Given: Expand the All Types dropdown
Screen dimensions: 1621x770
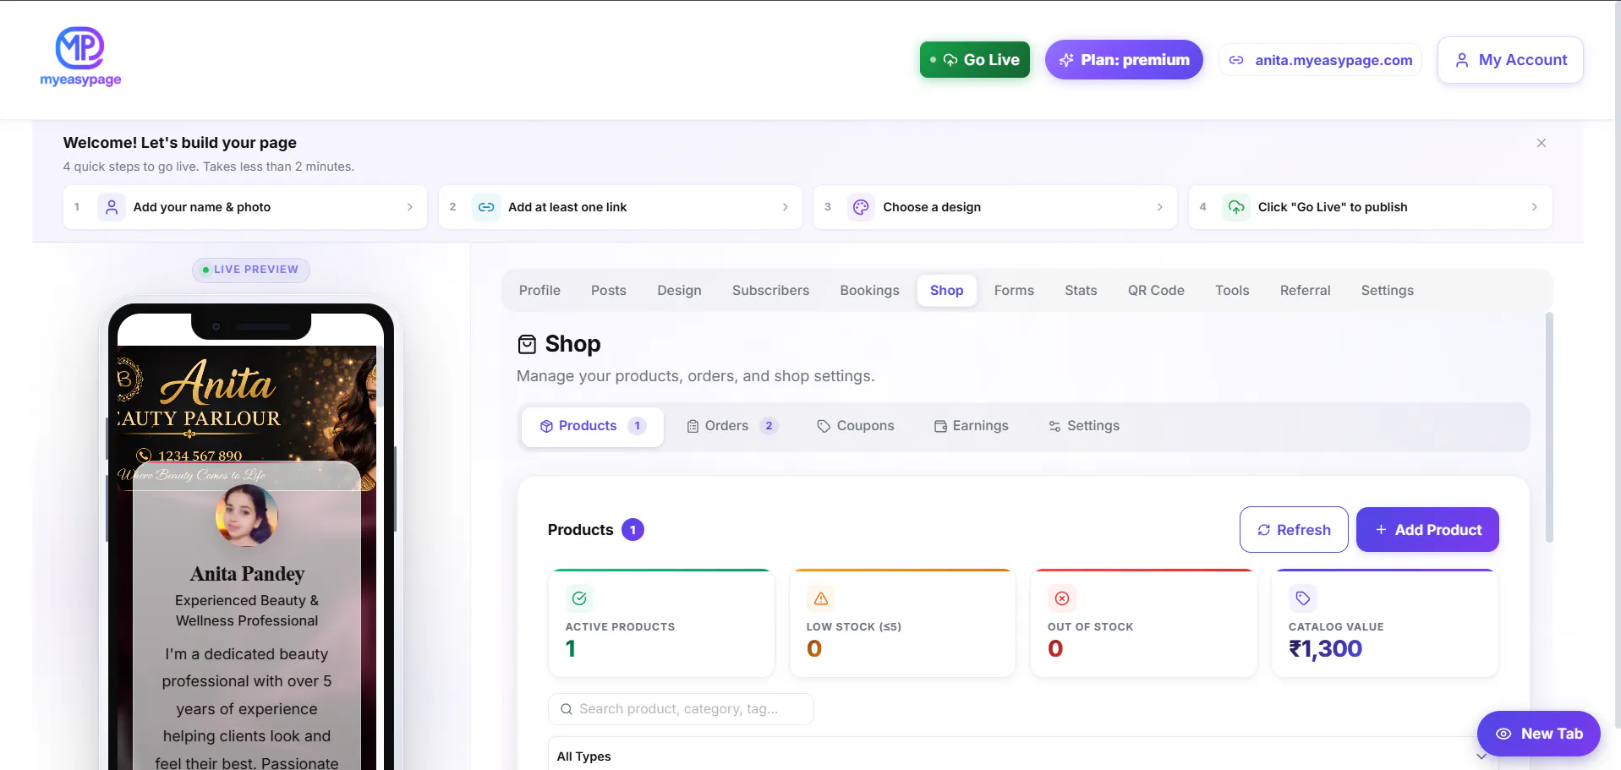Looking at the screenshot, I should tap(1023, 756).
